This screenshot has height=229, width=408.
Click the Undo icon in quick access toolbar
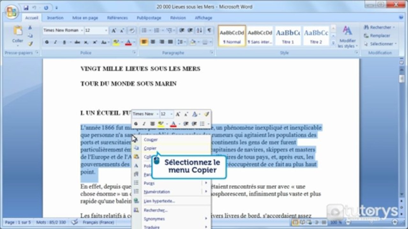pos(34,7)
